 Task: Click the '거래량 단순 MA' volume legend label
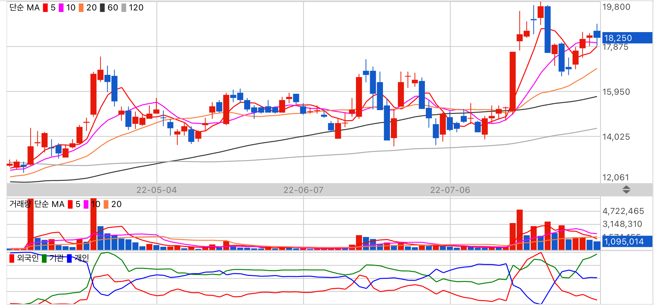click(37, 204)
